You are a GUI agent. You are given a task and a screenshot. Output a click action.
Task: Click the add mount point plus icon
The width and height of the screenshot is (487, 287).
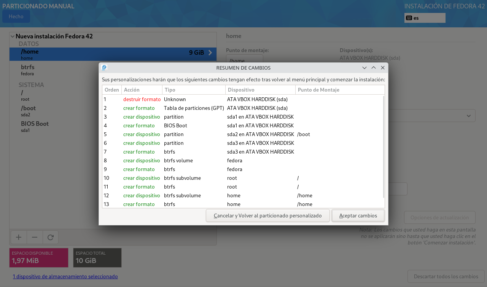[x=18, y=237]
